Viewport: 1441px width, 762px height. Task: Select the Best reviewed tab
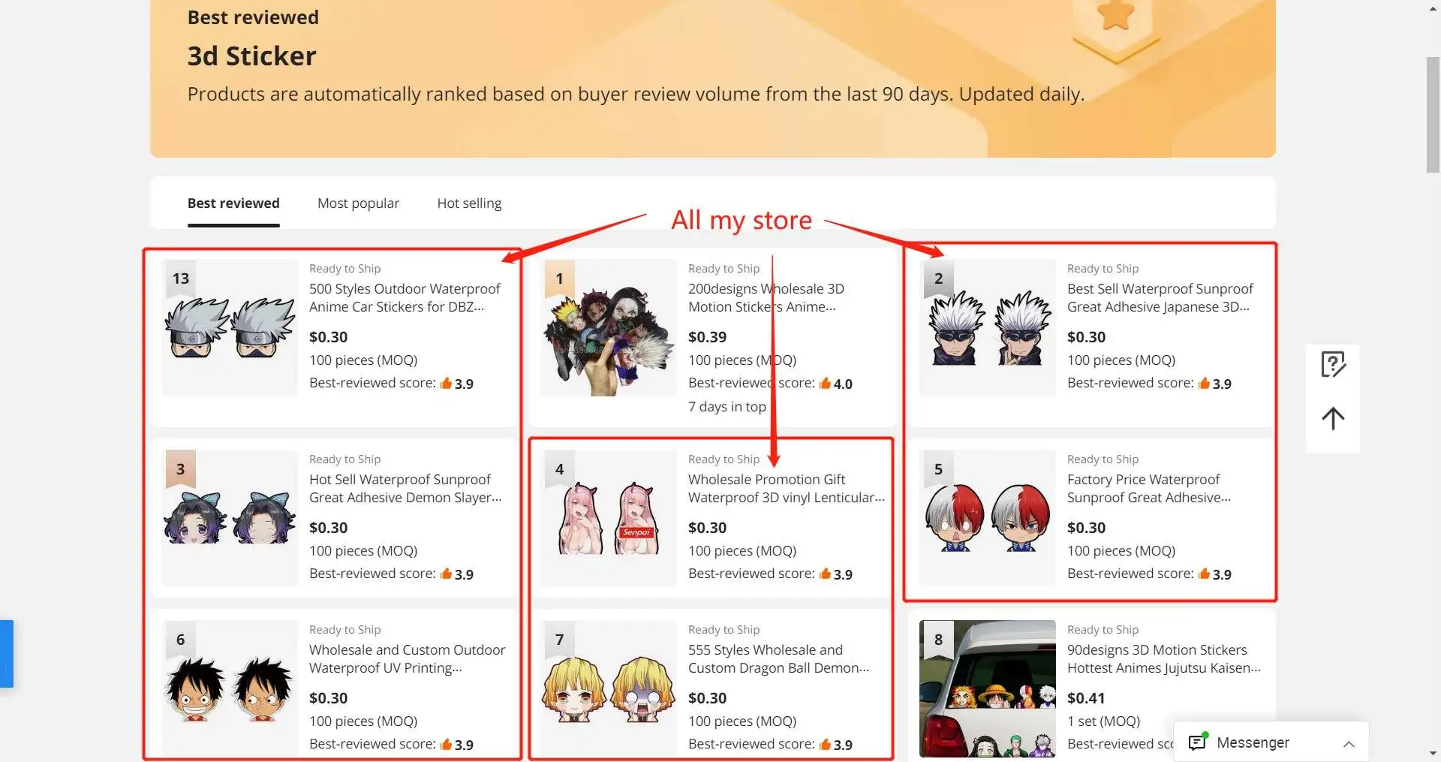(x=233, y=203)
